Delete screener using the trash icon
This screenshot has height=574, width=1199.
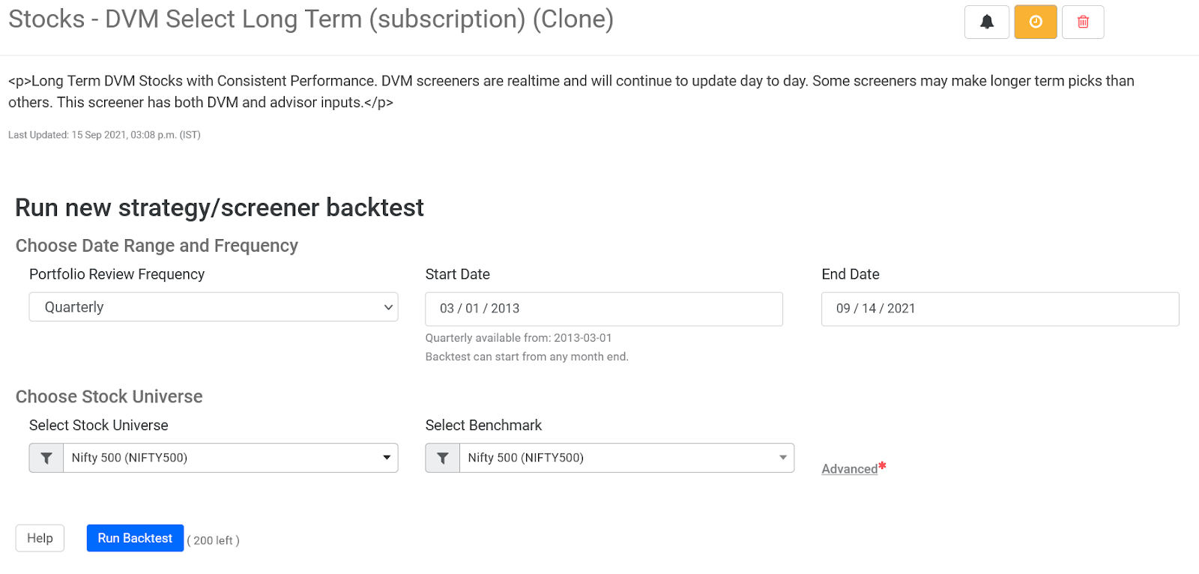(x=1083, y=22)
